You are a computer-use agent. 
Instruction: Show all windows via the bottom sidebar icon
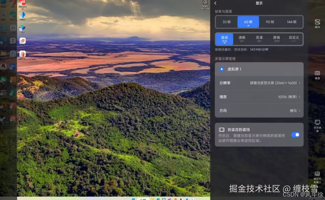[318, 174]
